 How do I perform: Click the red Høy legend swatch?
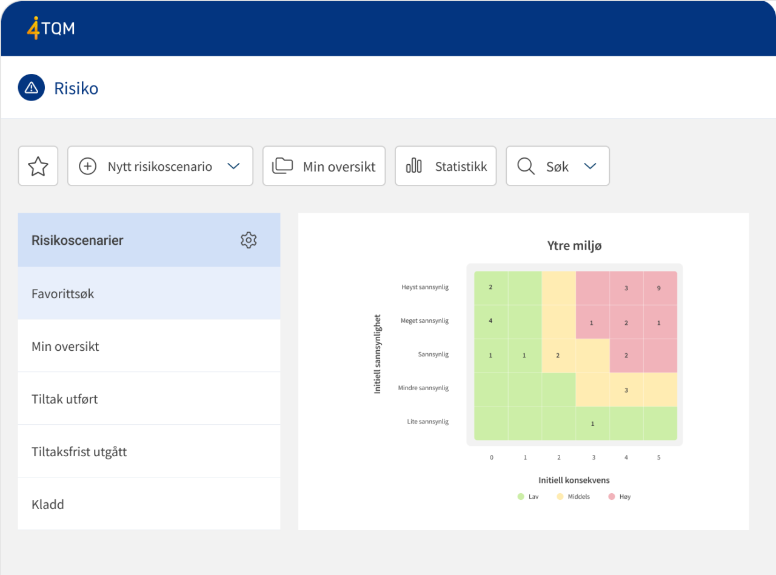tap(612, 496)
